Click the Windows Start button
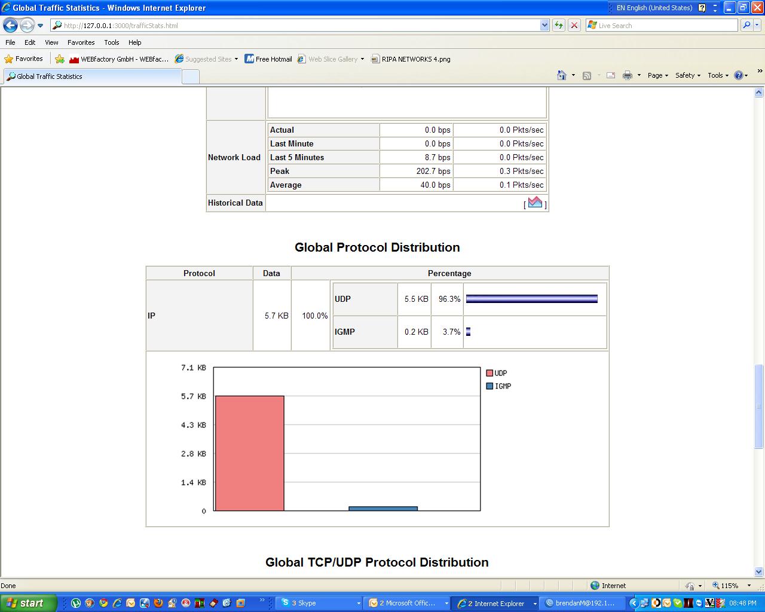765x612 pixels. point(27,603)
